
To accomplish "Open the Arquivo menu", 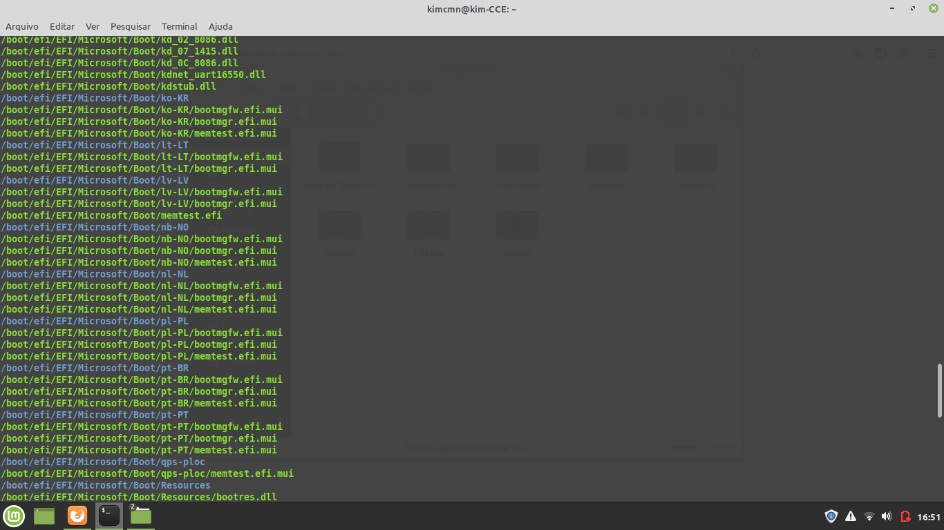I will pos(22,26).
